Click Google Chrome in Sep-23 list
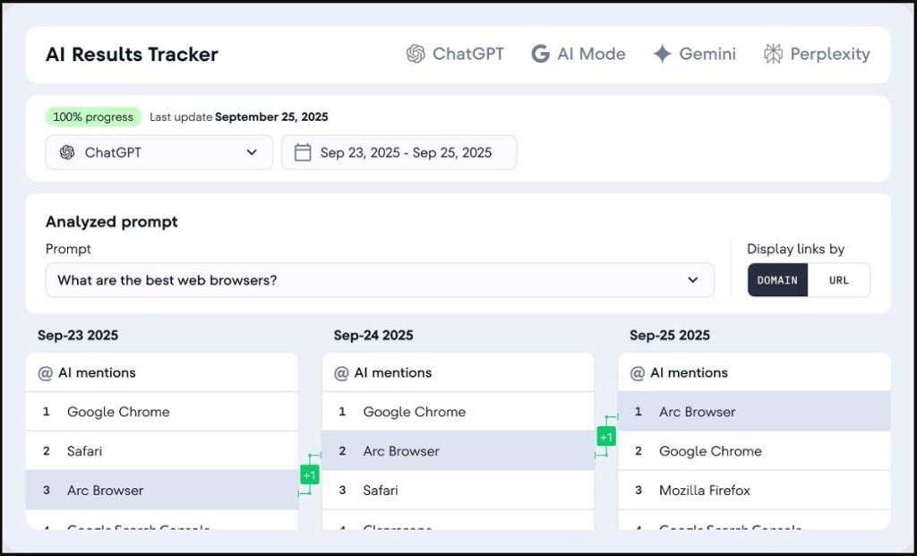917x556 pixels. (118, 412)
